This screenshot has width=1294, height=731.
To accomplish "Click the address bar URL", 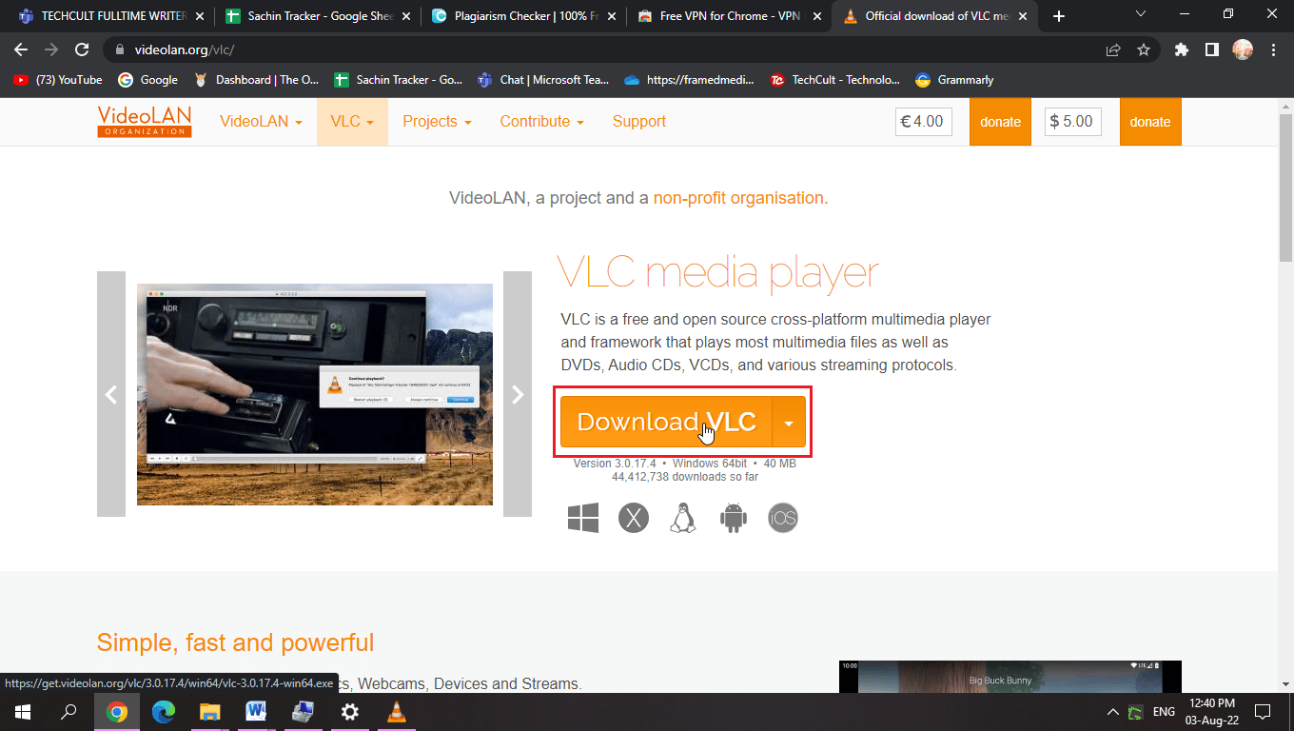I will [x=185, y=49].
